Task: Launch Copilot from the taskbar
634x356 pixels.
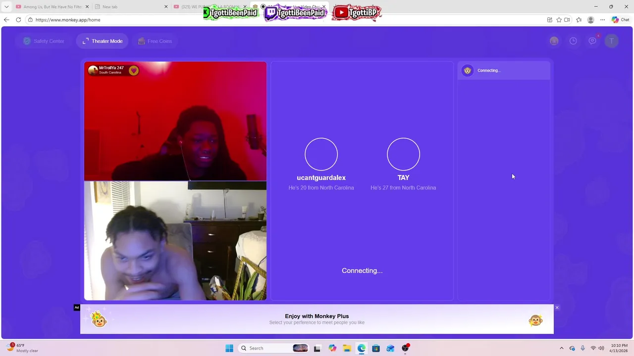Action: click(332, 348)
